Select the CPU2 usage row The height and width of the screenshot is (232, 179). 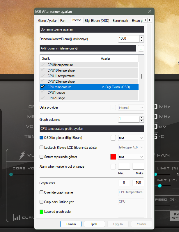click(x=89, y=98)
